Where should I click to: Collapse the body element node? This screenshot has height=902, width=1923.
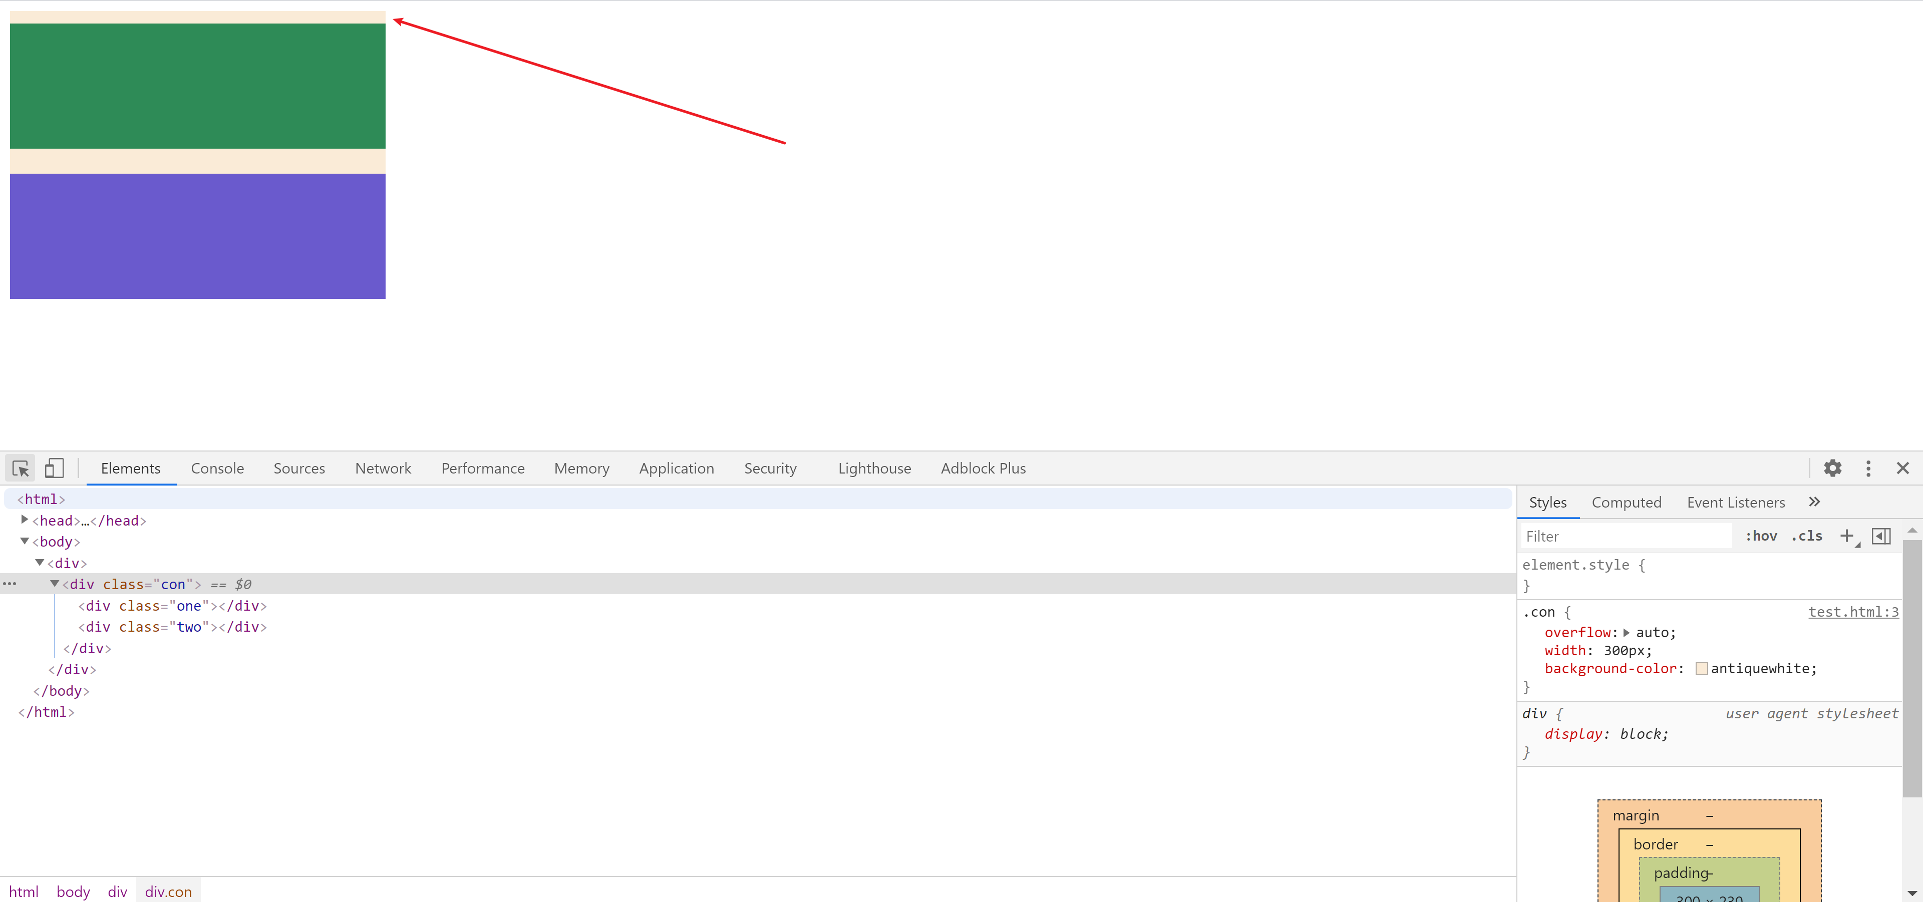click(25, 541)
